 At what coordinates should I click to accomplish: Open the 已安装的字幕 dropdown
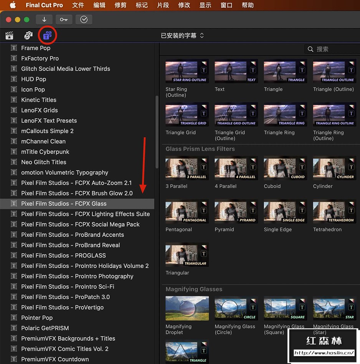(x=182, y=36)
